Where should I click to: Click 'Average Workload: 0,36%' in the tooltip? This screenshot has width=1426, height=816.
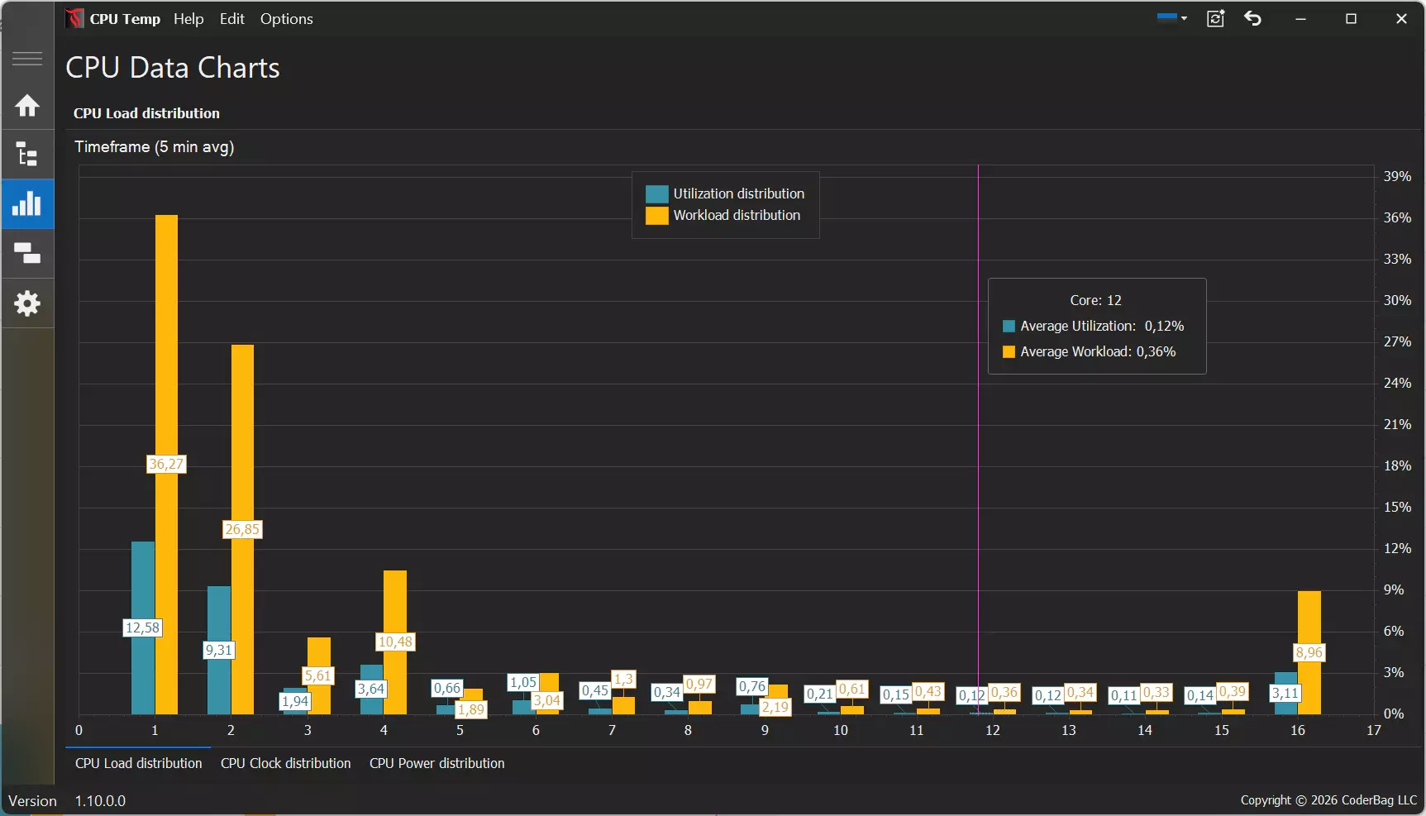point(1090,351)
